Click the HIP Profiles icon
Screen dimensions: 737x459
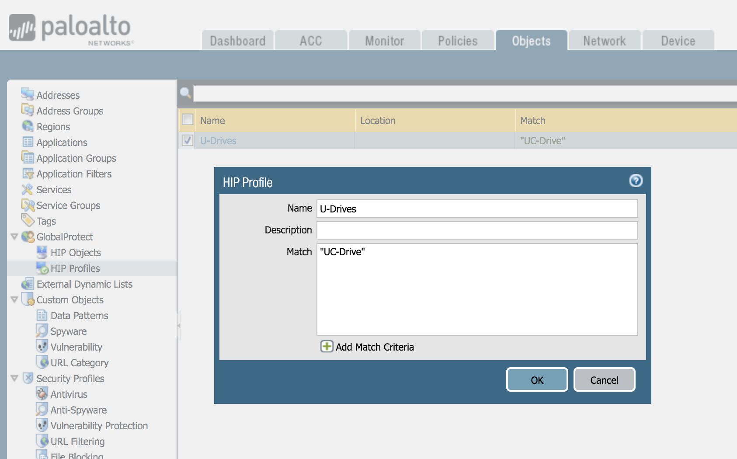42,268
